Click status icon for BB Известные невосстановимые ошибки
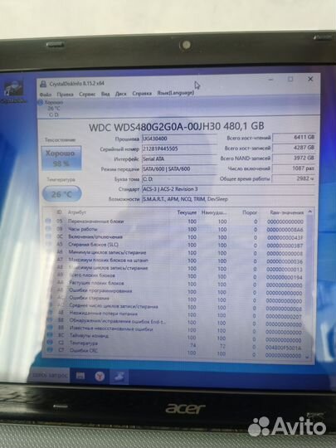The image size is (336, 448). [x=50, y=328]
